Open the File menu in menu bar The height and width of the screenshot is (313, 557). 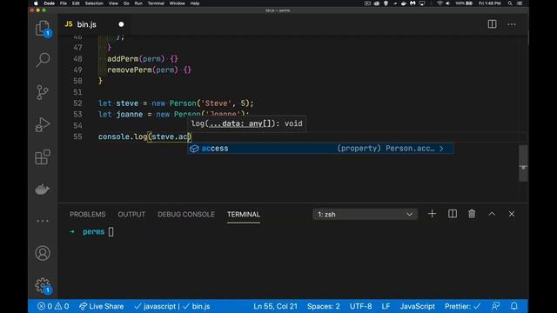[64, 3]
